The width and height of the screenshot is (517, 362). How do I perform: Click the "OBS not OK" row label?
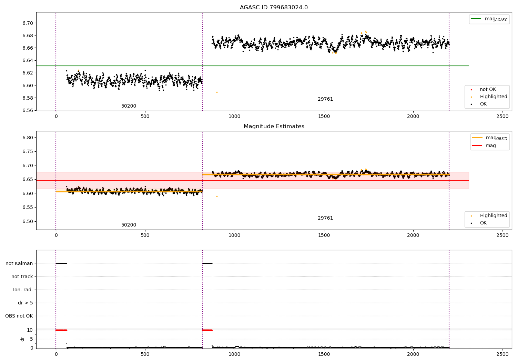(x=19, y=316)
